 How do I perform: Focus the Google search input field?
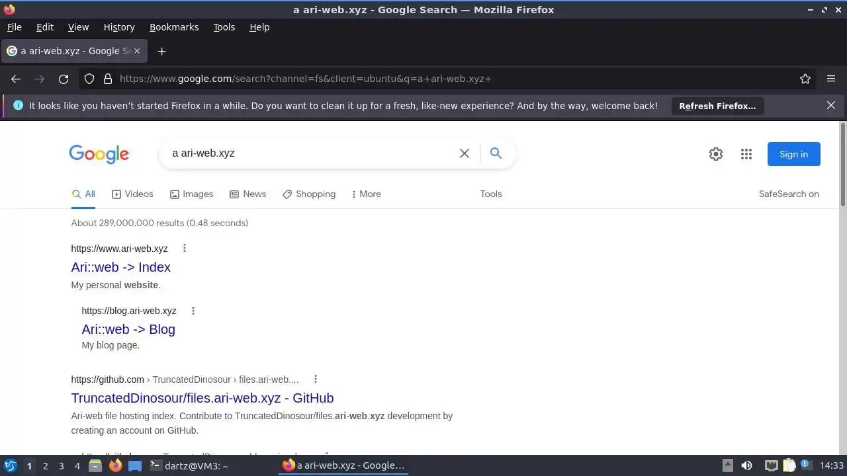tap(311, 153)
